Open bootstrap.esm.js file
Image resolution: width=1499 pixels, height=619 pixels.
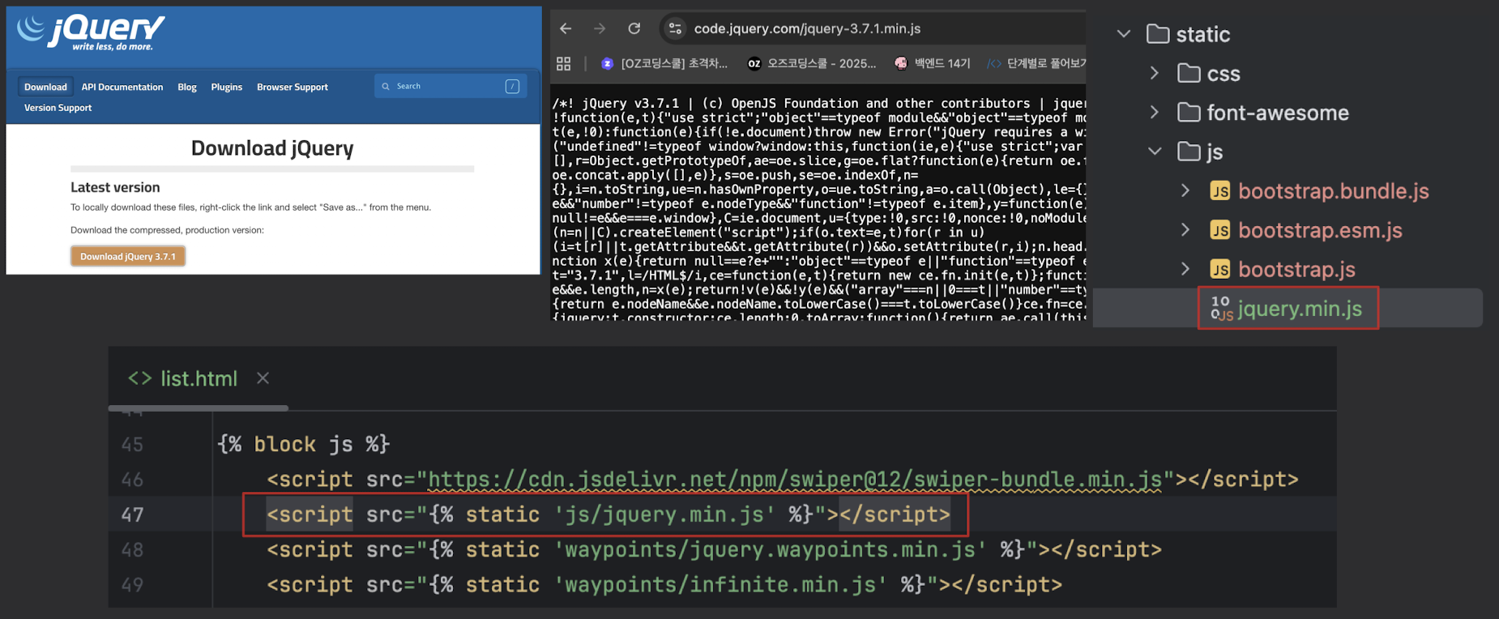click(1320, 230)
